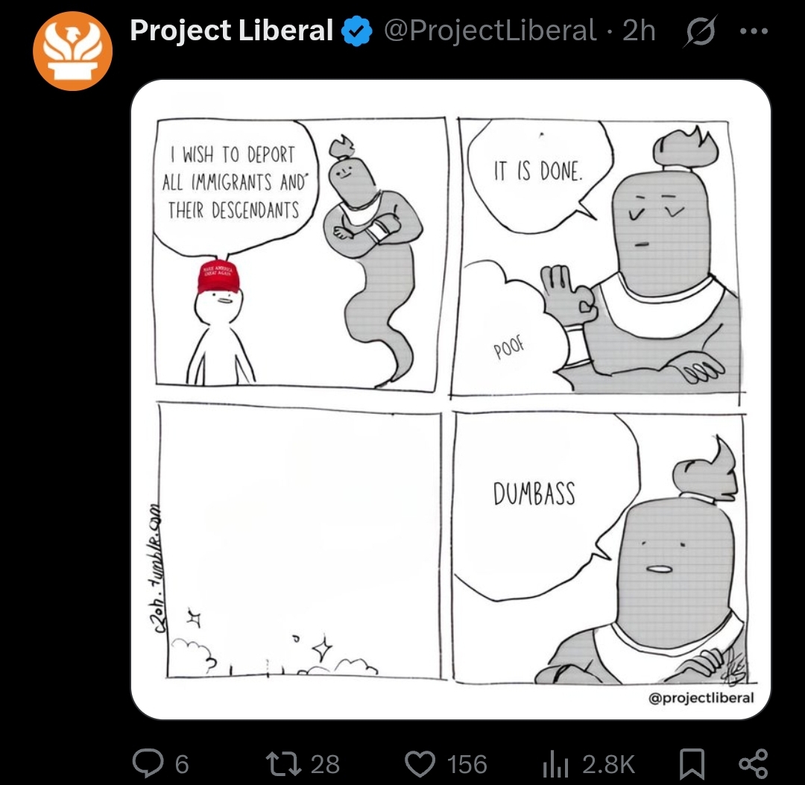
Task: Click the reply count 6
Action: 182,764
